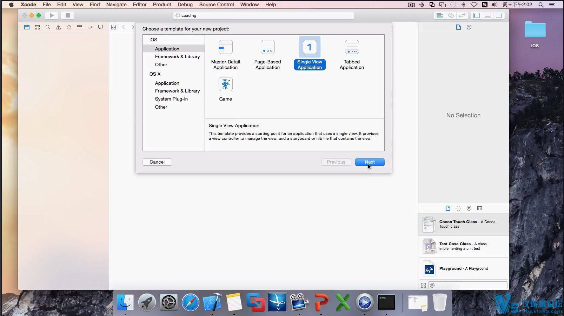
Task: Click the library filter search field
Action: 468,285
